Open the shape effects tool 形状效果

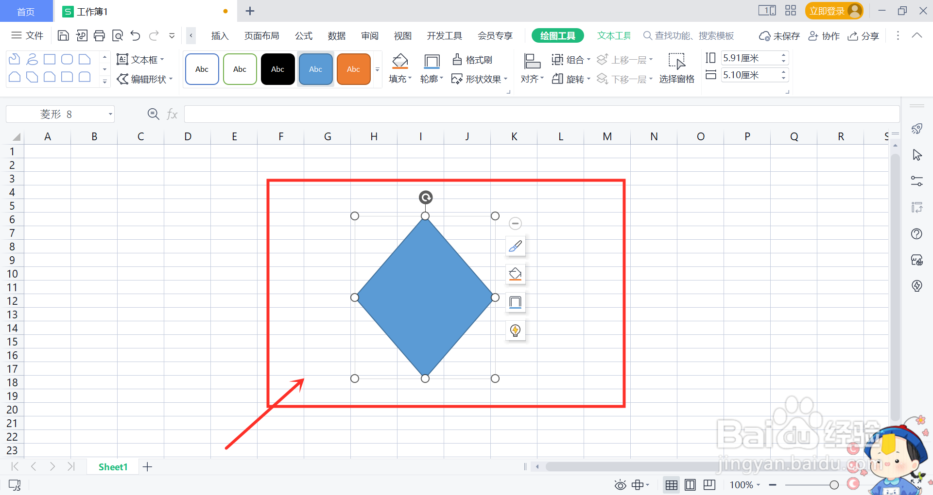[x=479, y=79]
